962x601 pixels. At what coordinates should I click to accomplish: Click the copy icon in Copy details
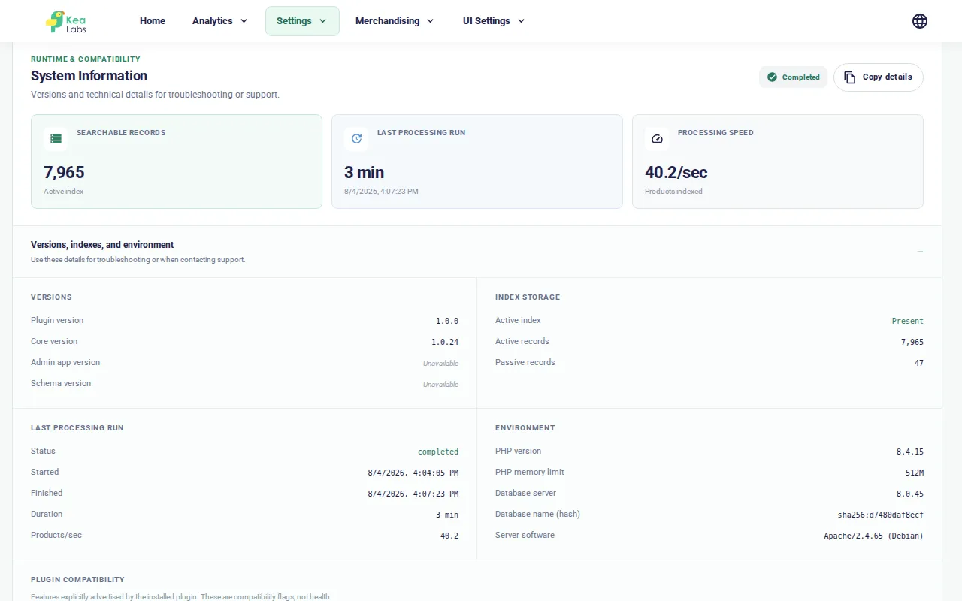850,77
